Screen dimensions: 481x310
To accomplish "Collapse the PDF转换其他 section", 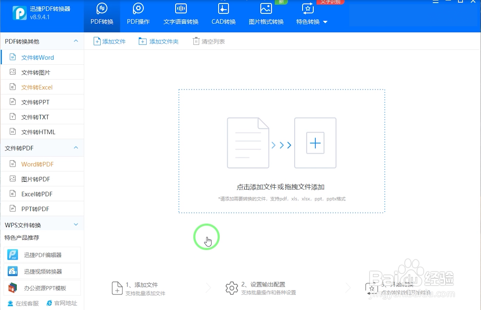I will [76, 41].
